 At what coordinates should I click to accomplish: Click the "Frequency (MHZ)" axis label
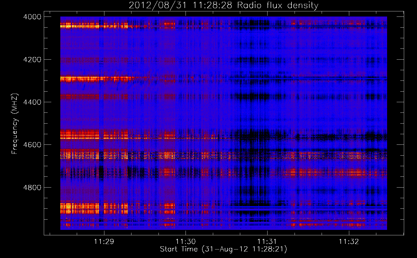pos(15,124)
